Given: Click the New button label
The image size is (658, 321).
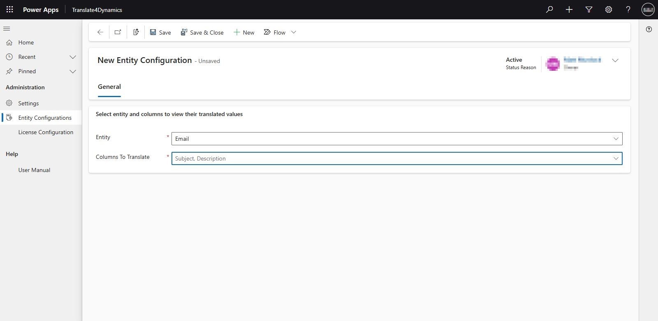Looking at the screenshot, I should pos(248,33).
